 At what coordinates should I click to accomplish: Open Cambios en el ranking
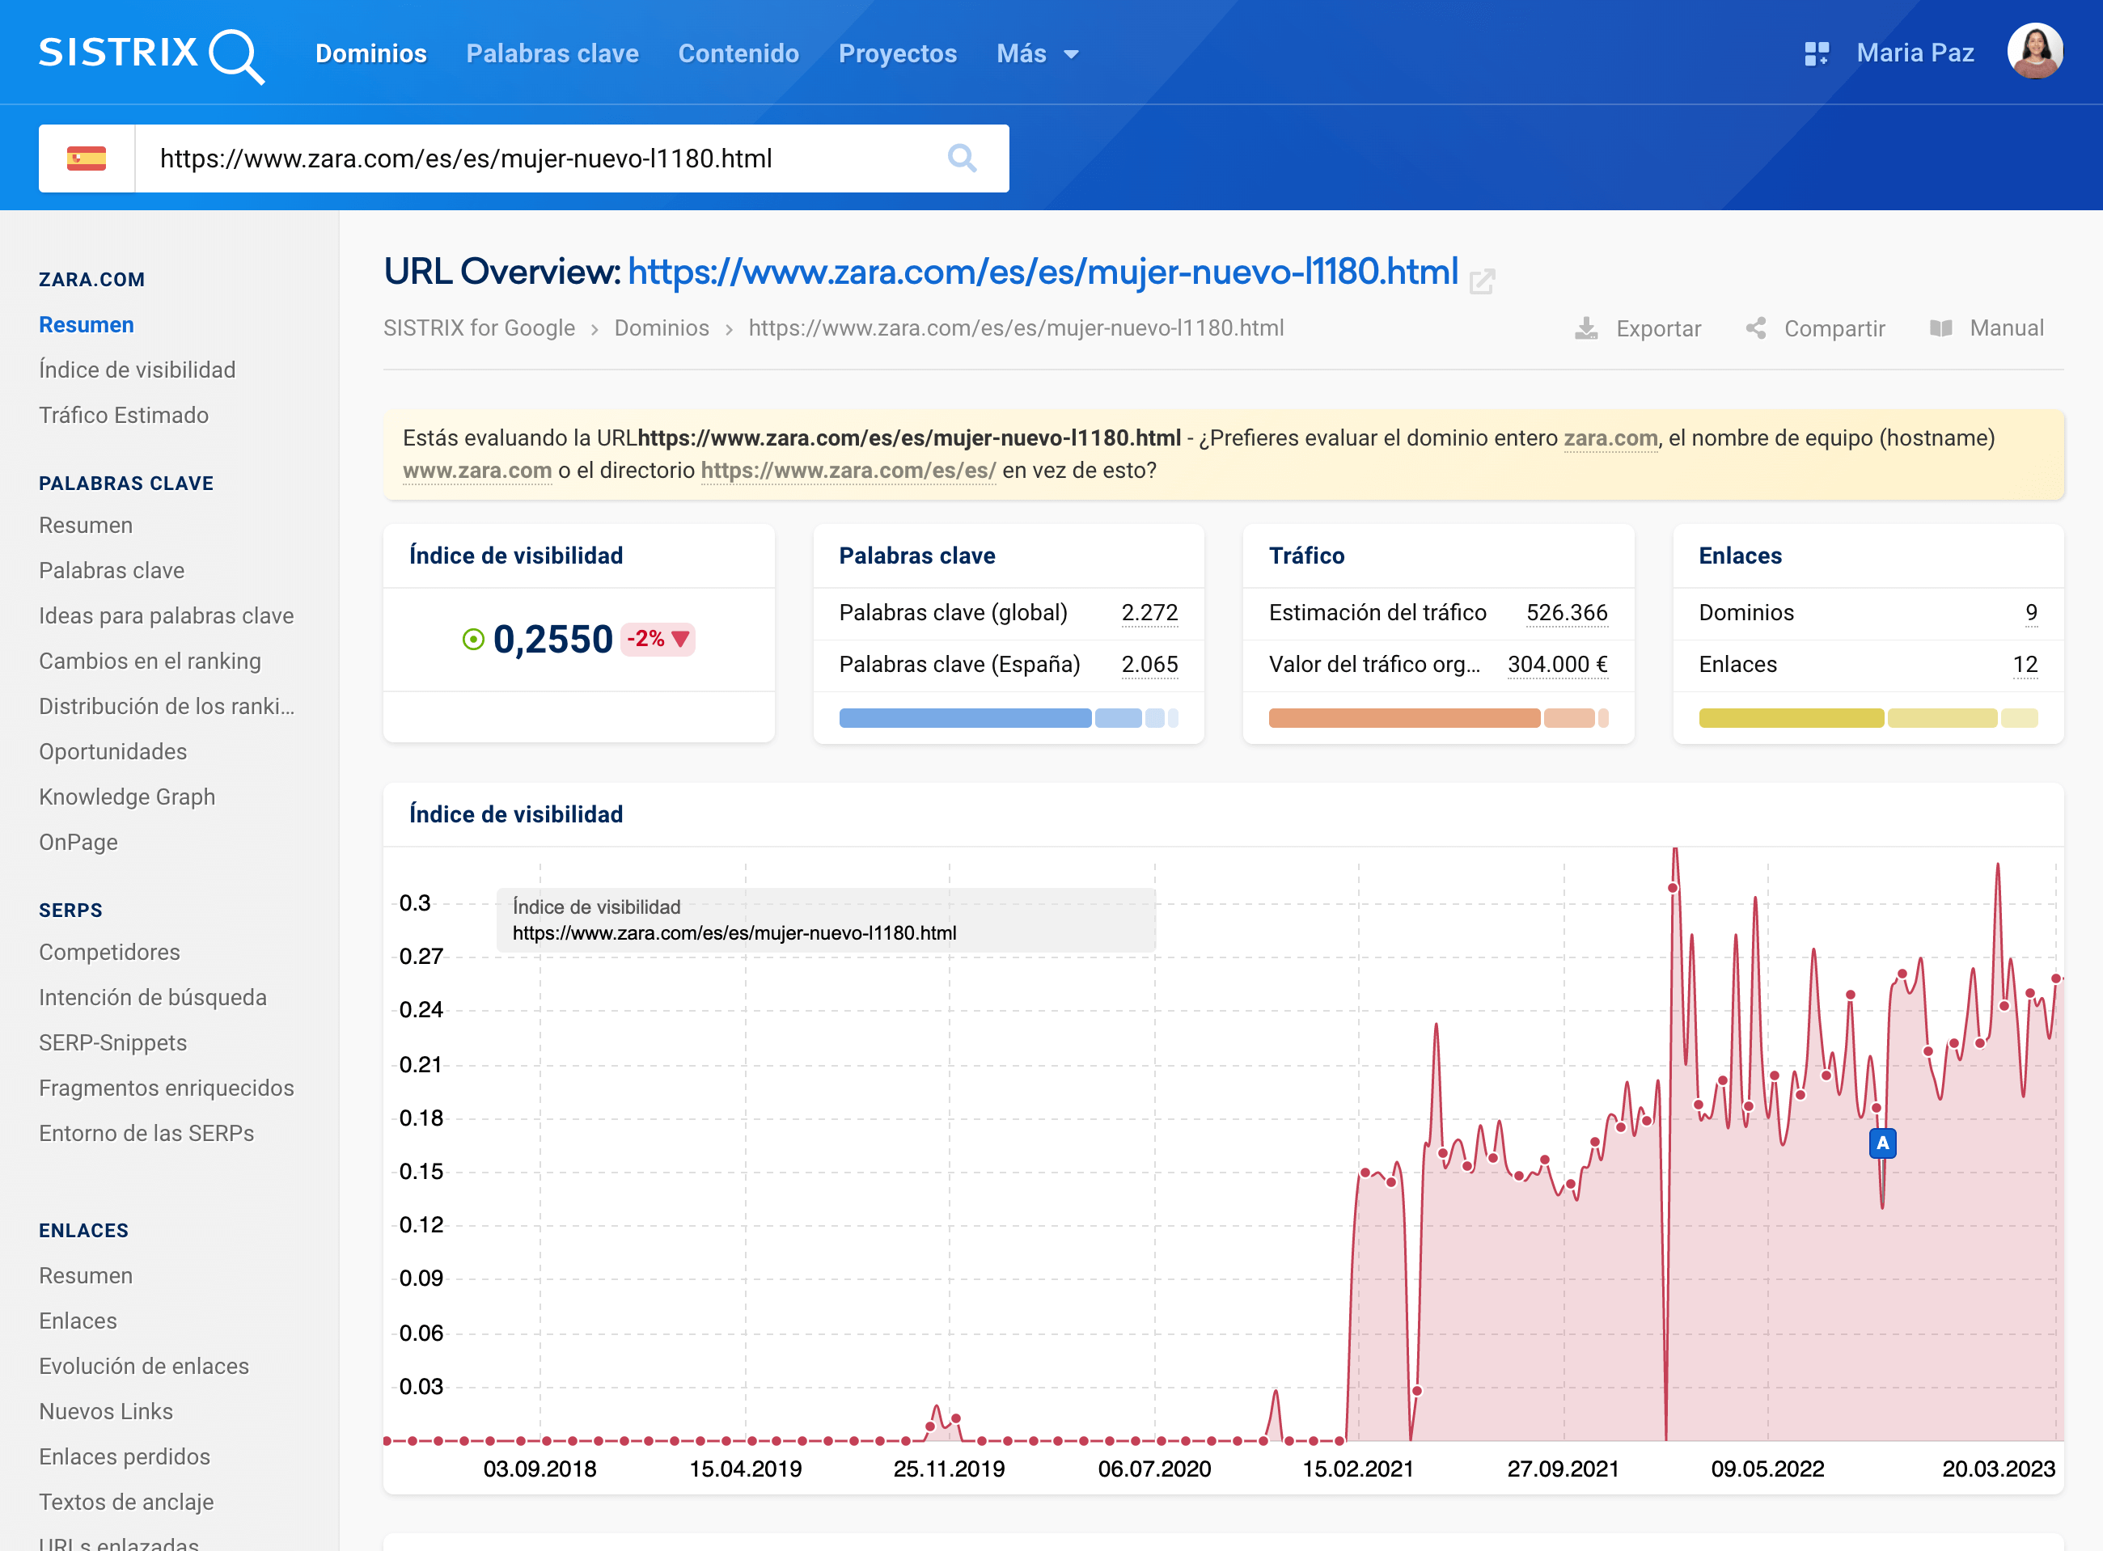tap(150, 660)
